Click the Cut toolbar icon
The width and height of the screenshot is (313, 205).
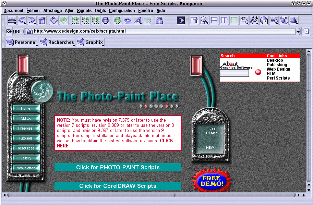(x=76, y=20)
